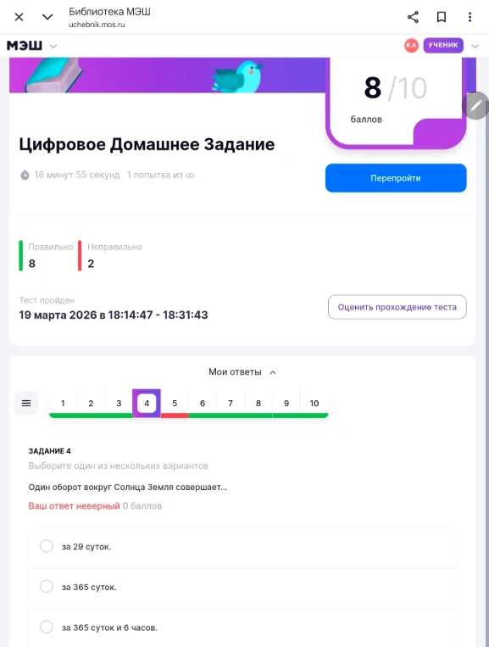
Task: Click the Цифровое Домашнее Задание heading
Action: coord(147,144)
